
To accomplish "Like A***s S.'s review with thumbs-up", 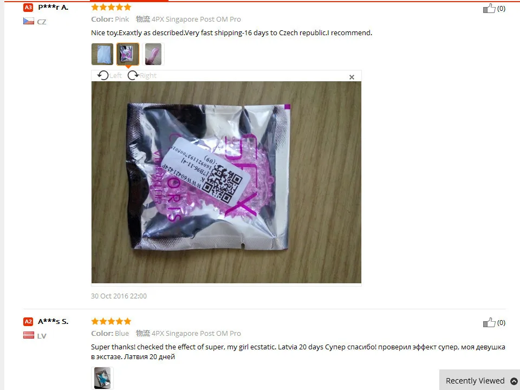I will [x=489, y=322].
